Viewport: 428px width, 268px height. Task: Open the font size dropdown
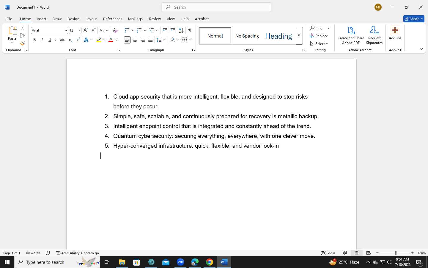click(79, 30)
